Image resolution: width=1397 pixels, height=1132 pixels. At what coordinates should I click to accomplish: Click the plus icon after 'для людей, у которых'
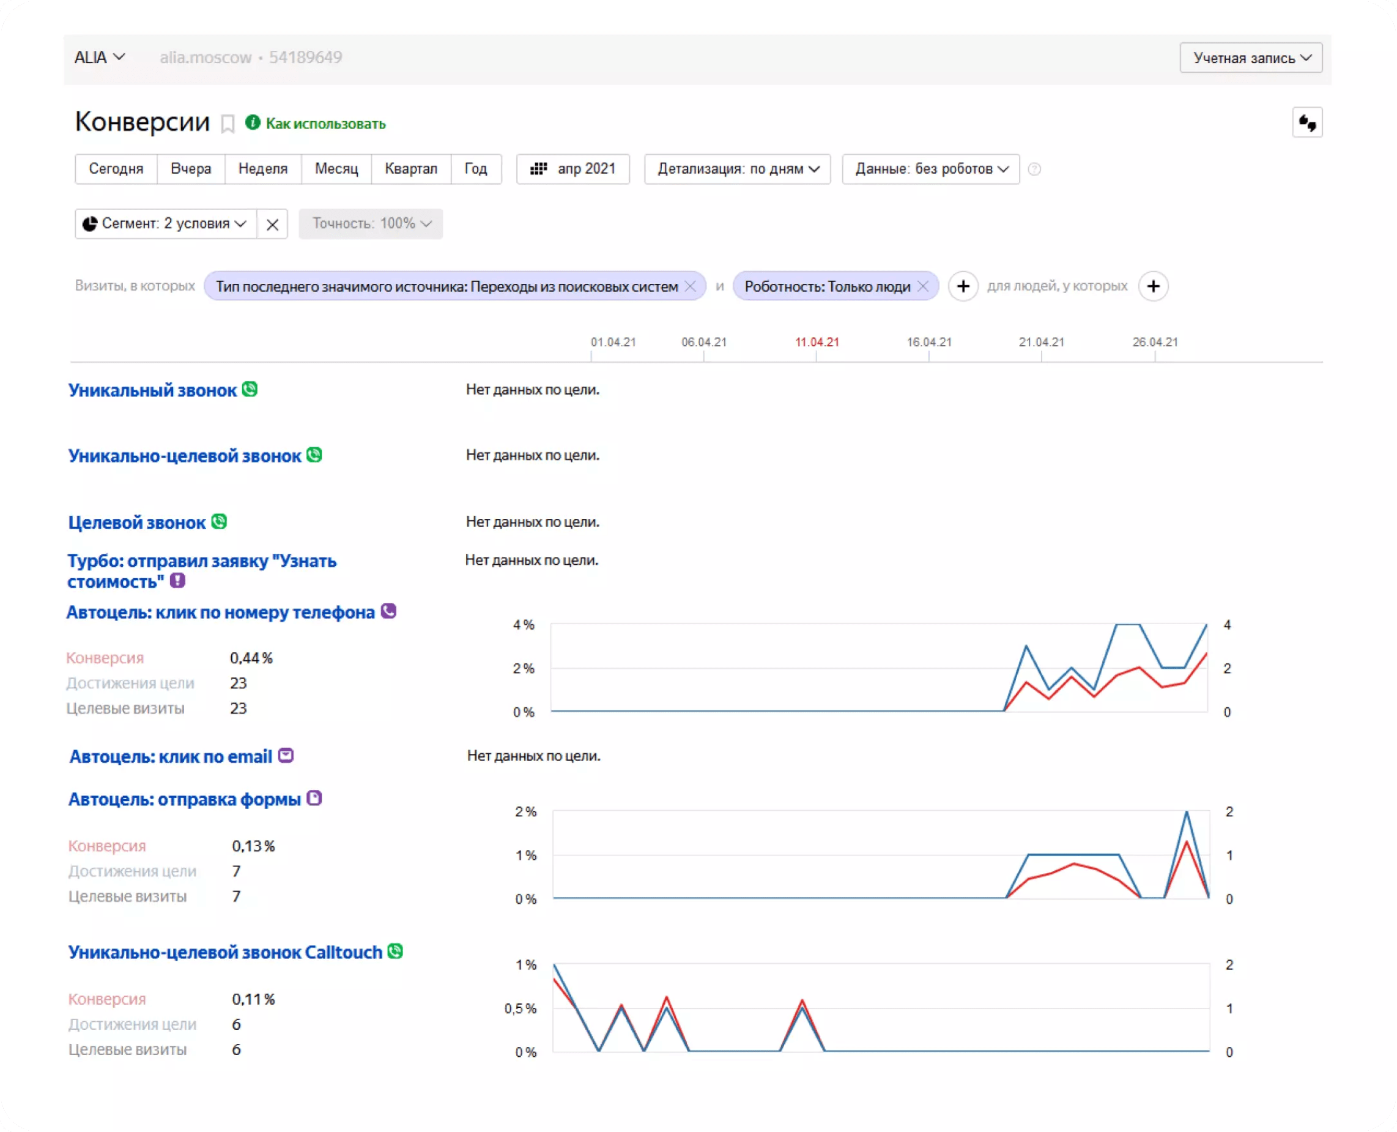pyautogui.click(x=1153, y=286)
